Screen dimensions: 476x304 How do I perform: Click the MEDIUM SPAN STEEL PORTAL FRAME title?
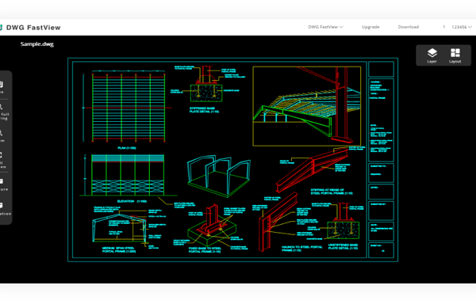coord(119,250)
